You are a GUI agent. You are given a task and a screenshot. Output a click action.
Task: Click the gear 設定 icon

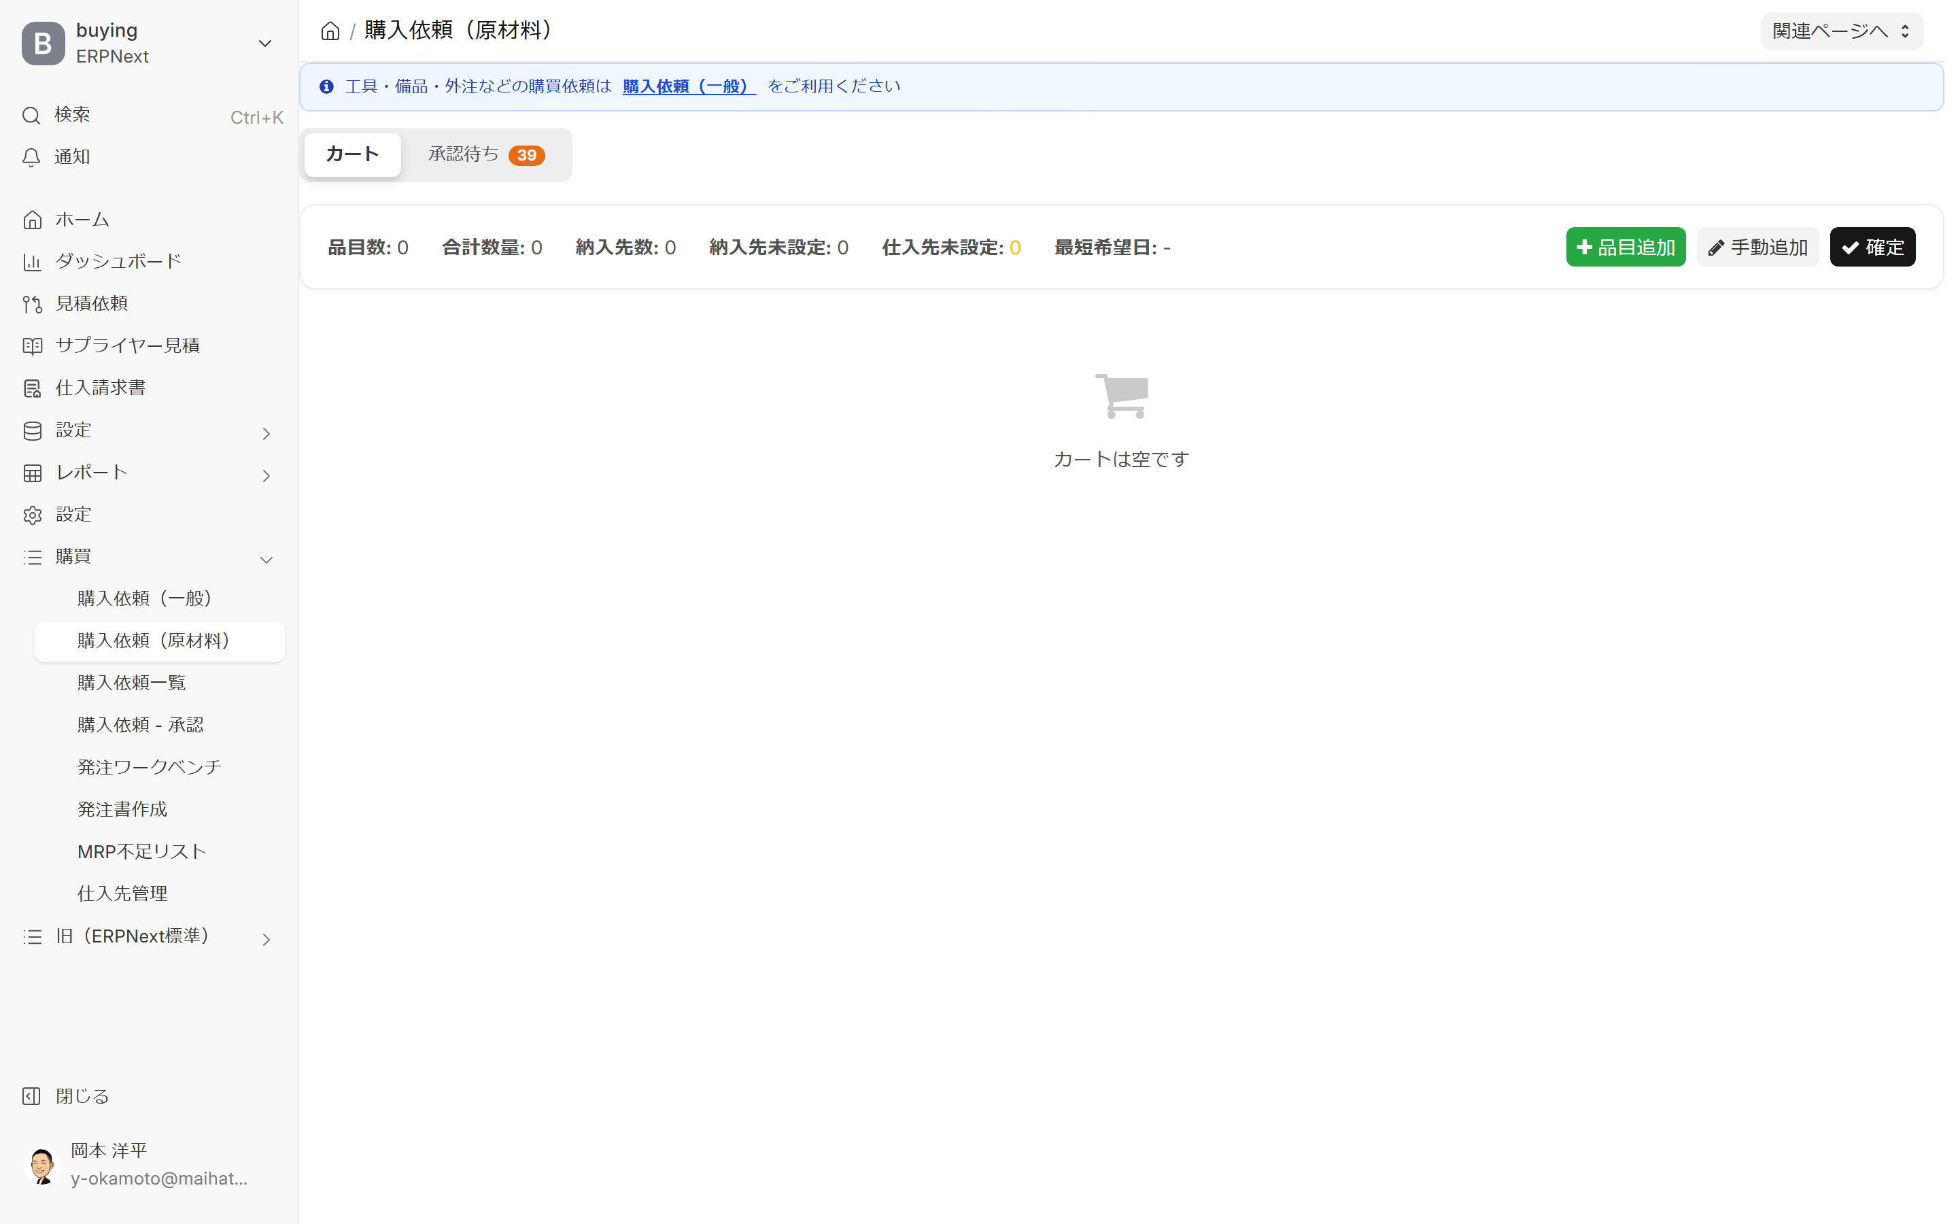33,515
